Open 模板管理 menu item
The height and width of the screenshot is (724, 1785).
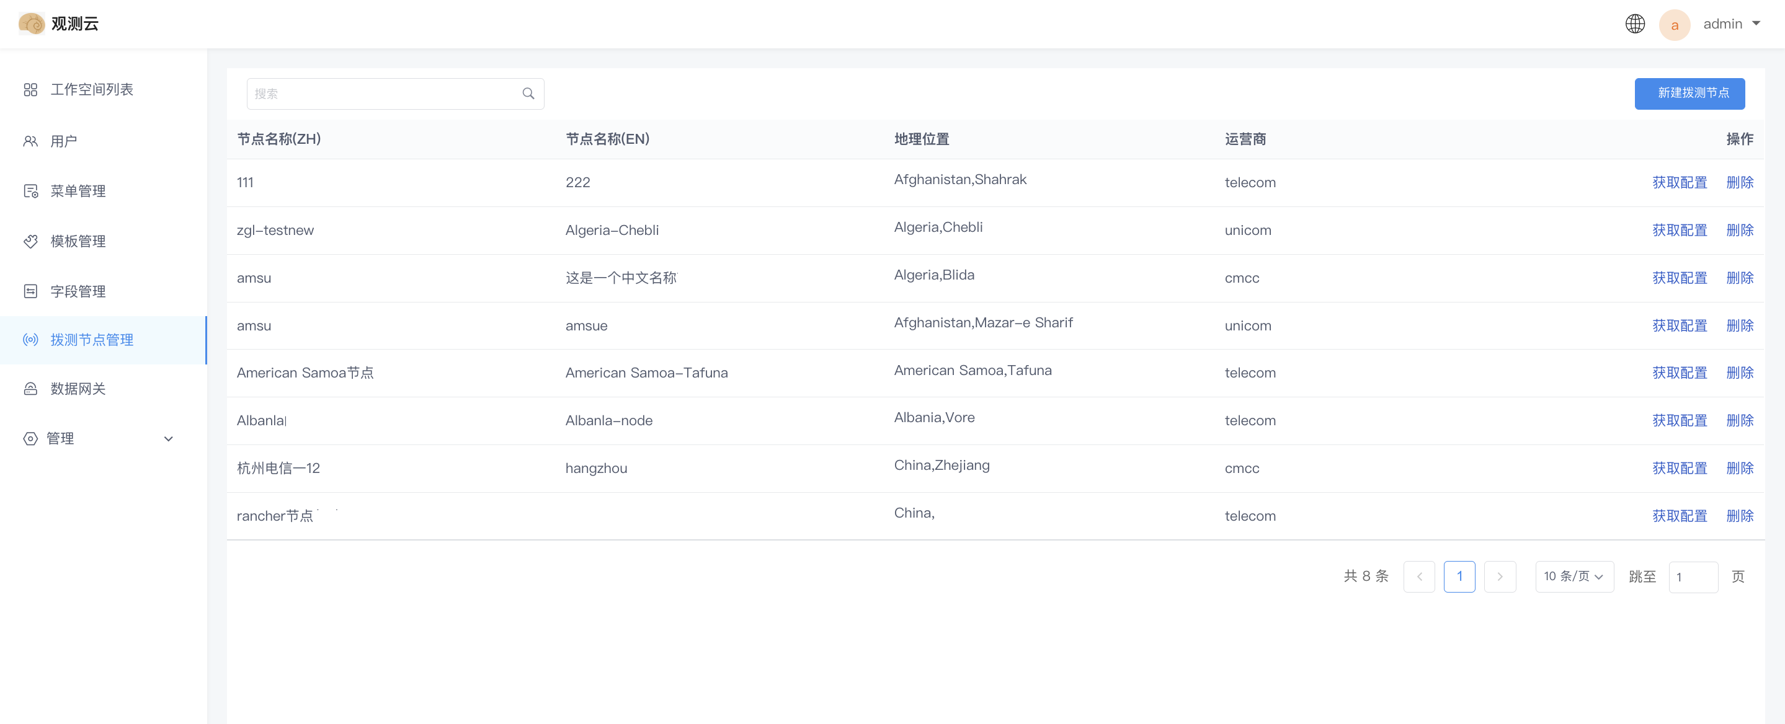(103, 241)
